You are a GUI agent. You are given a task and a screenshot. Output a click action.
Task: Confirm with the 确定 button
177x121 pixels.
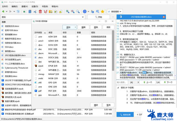click(x=96, y=105)
